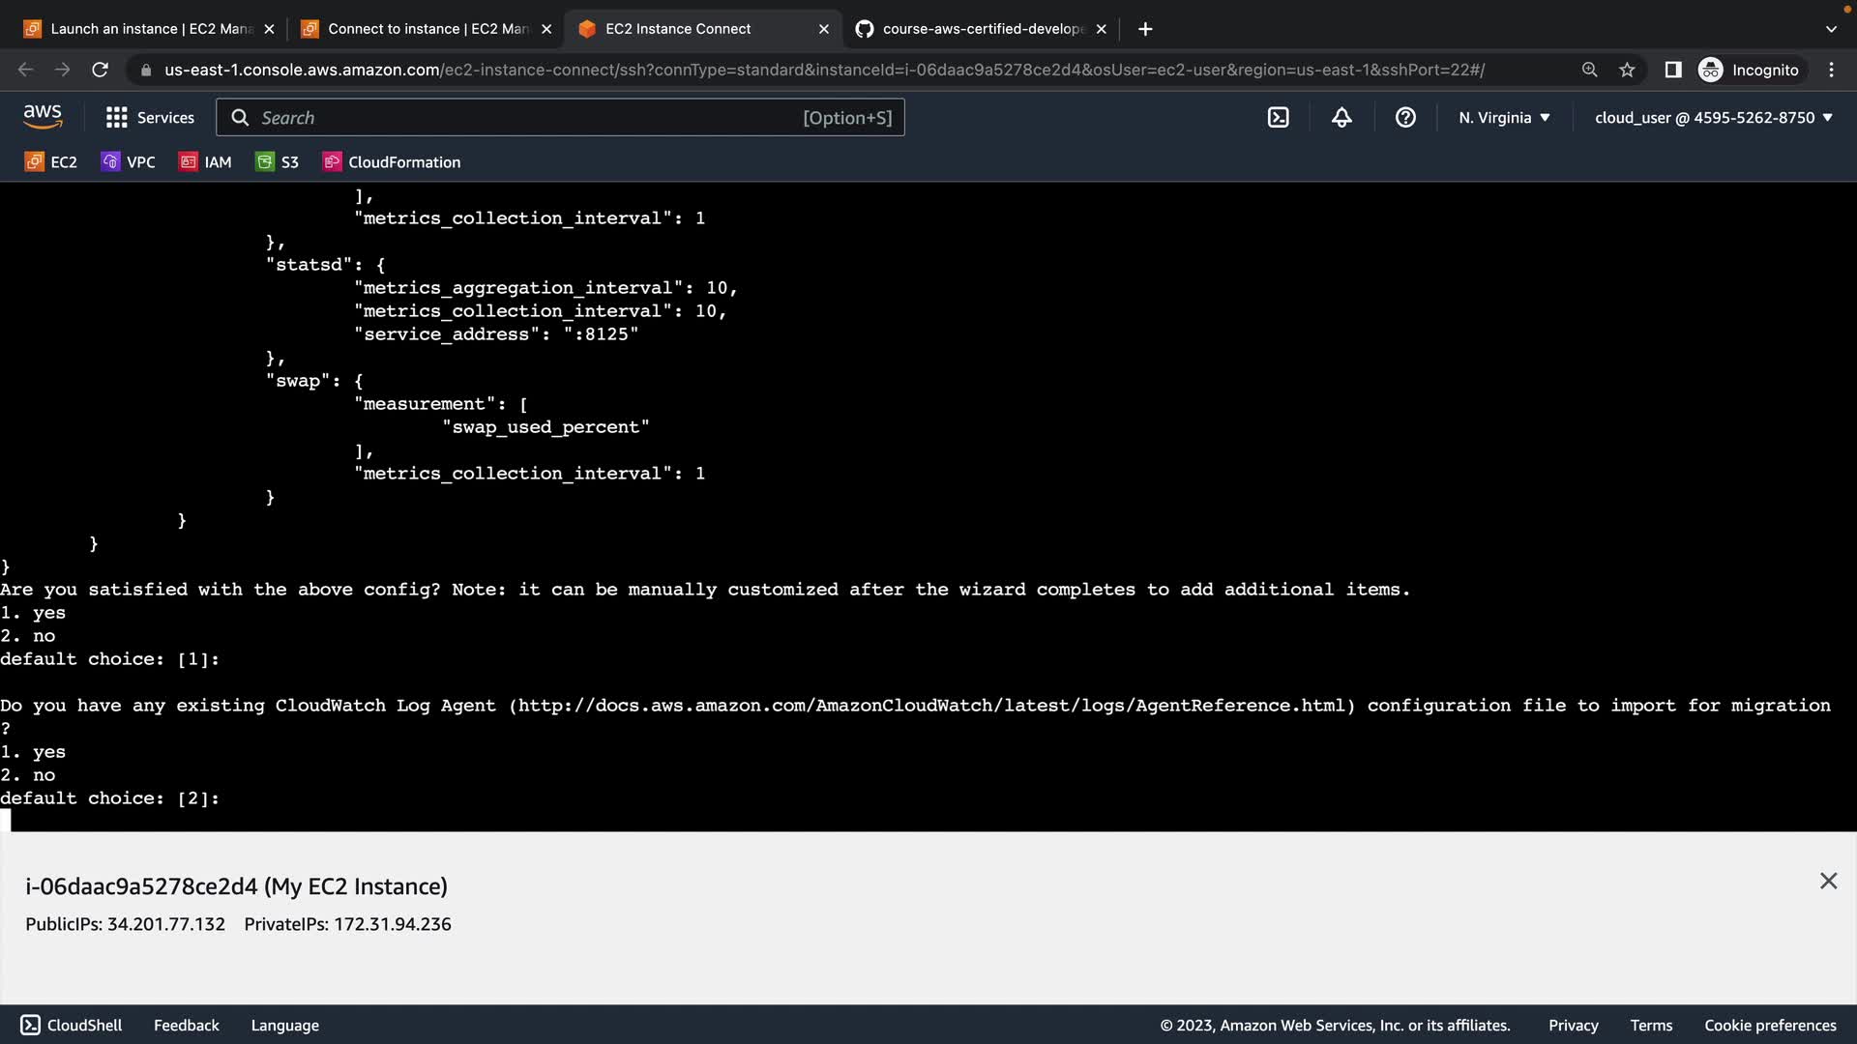Image resolution: width=1857 pixels, height=1044 pixels.
Task: Open the CloudShell icon in top navigation
Action: pos(1278,118)
